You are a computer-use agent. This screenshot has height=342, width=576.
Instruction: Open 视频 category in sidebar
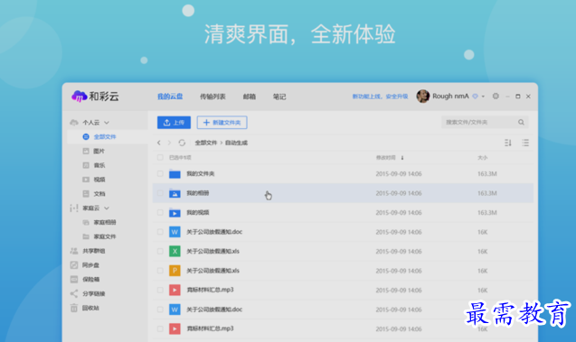tap(99, 180)
